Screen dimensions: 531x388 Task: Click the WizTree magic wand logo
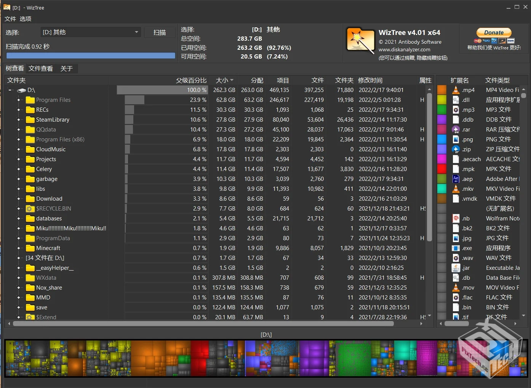360,40
